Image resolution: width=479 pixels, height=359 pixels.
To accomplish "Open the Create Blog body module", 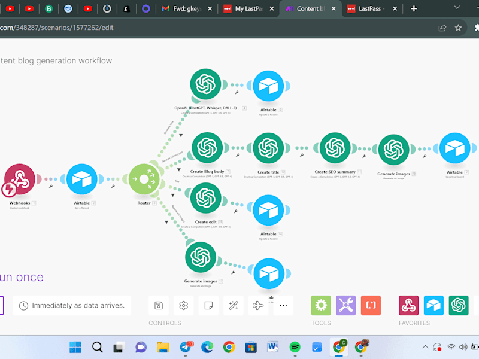I will [x=207, y=148].
